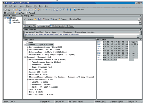Select the PhysicalMemoryAddress: DL Control row
145x105 pixels.
pyautogui.click(x=61, y=77)
